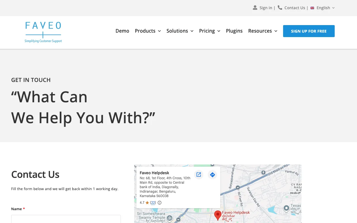The width and height of the screenshot is (357, 223).
Task: Click the "80 Feet Rd" map label
Action: (240, 200)
